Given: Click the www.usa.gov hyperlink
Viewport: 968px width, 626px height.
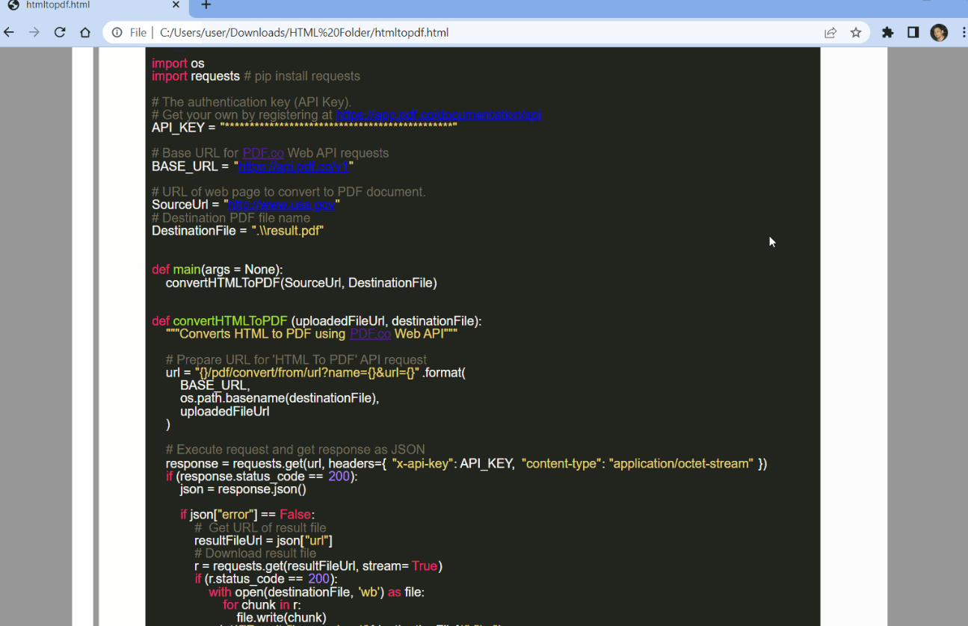Looking at the screenshot, I should pos(283,204).
